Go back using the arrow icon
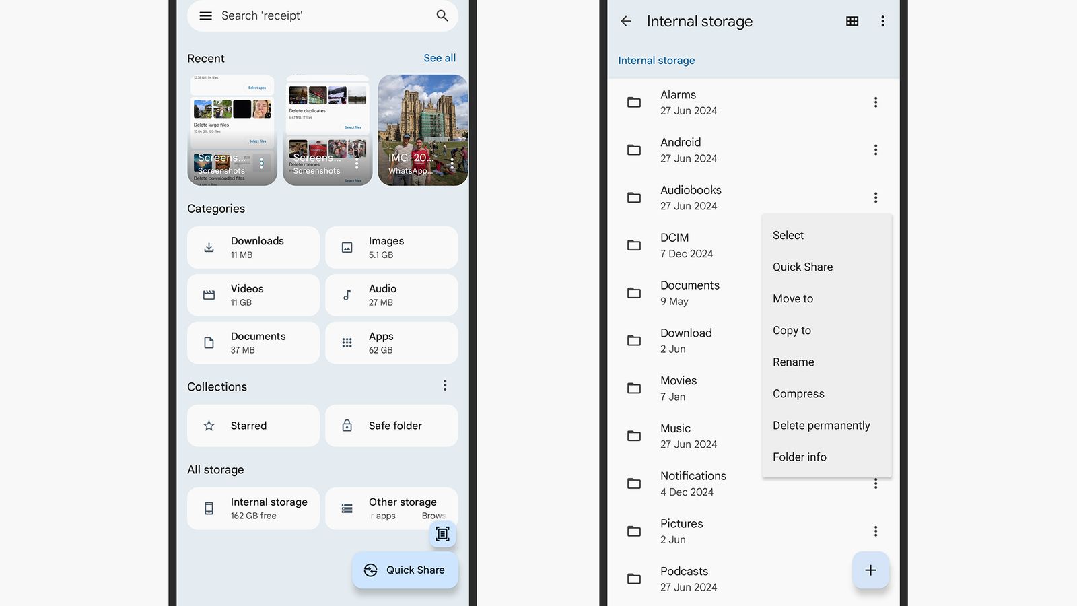Viewport: 1077px width, 606px height. 626,22
